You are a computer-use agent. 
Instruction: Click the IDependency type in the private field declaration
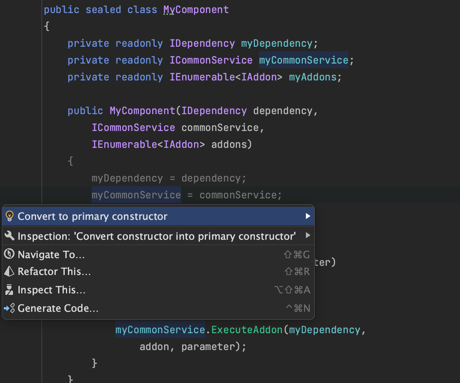coord(202,43)
